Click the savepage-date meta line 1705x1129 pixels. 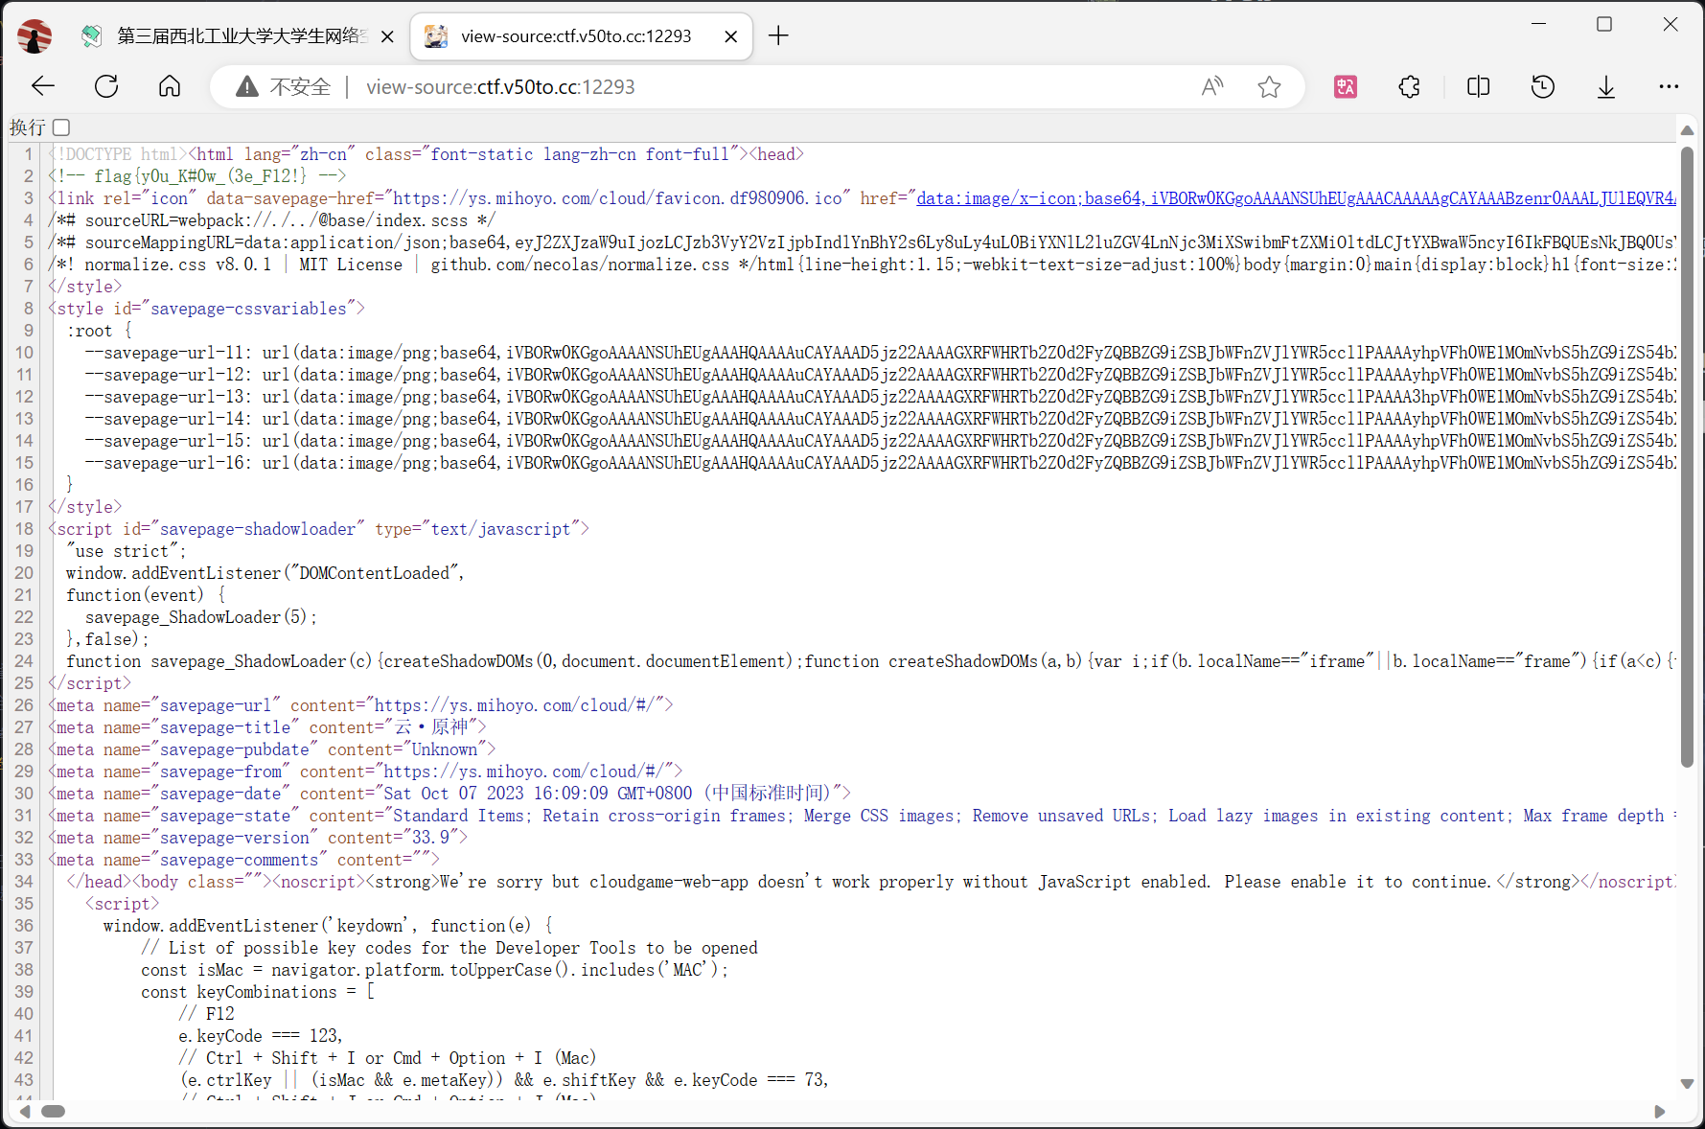click(449, 794)
